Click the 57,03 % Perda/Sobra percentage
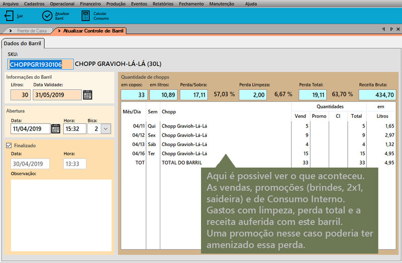 point(224,94)
